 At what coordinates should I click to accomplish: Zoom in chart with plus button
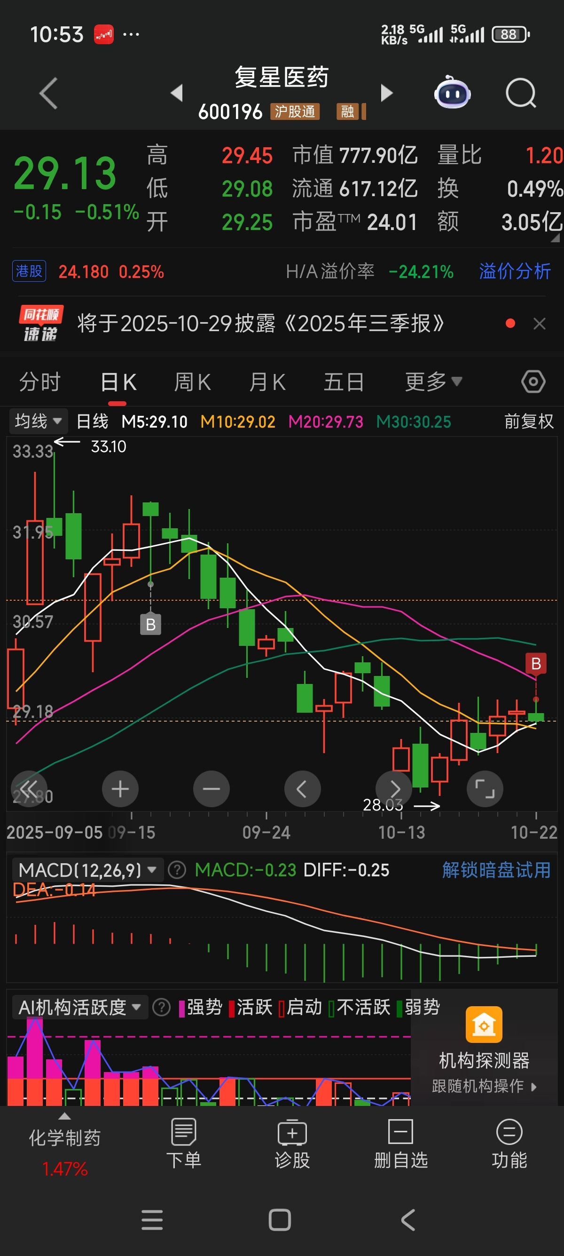120,788
